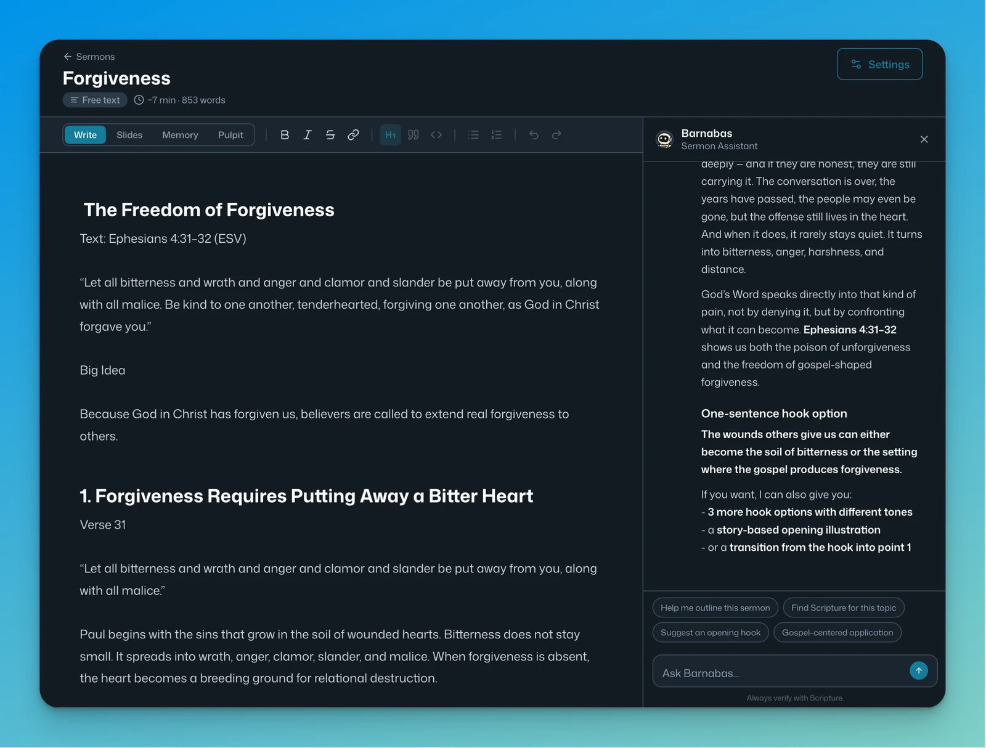This screenshot has width=986, height=748.
Task: Go back to Sermons
Action: point(89,57)
